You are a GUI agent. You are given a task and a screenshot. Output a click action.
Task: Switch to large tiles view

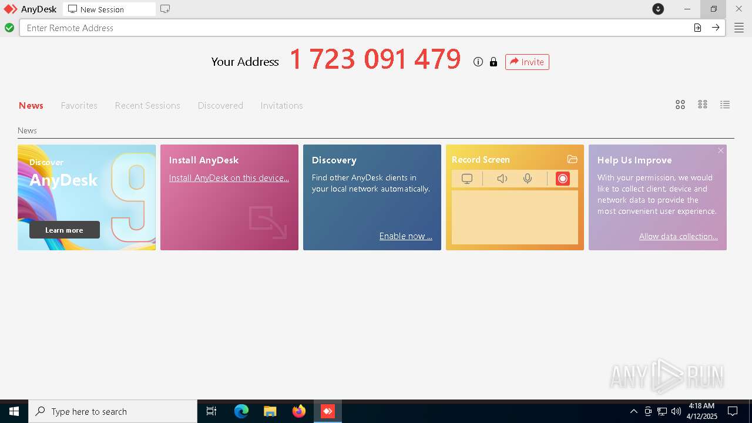coord(680,105)
